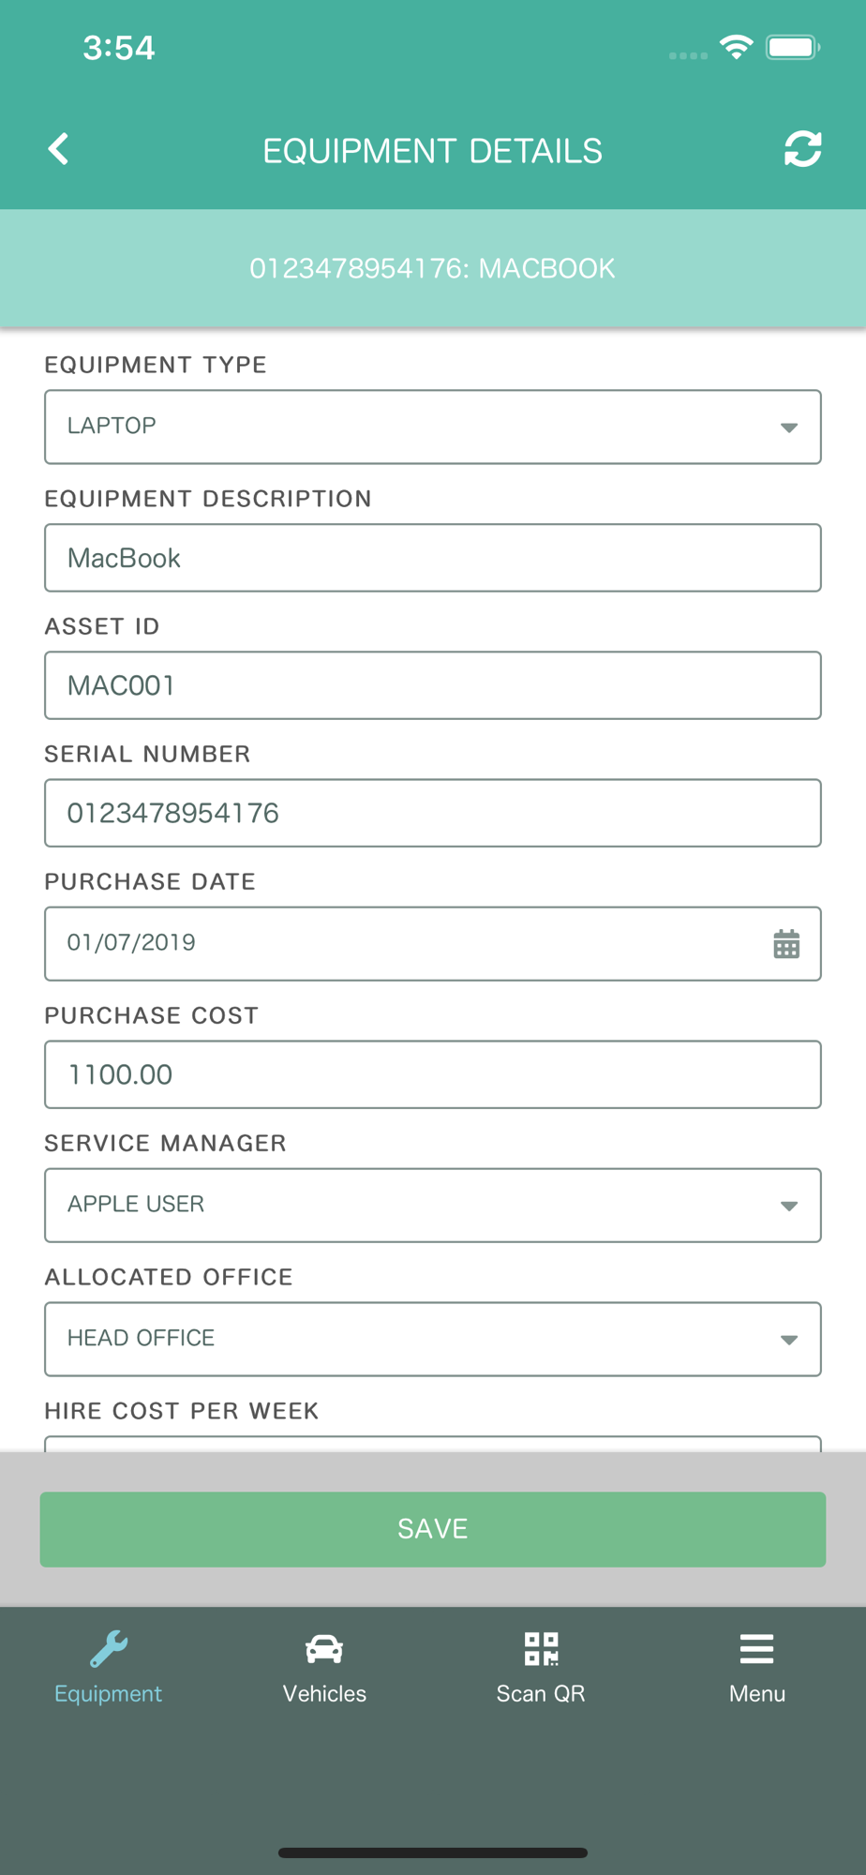Tap the 0123478954176: MACBOOK banner text
The height and width of the screenshot is (1875, 866).
432,268
